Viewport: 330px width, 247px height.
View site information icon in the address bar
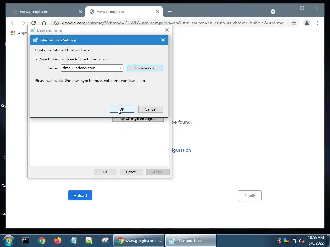(56, 23)
